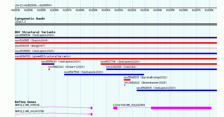Click the small red nsv5962310 variant marker
224x117 pixels.
pyautogui.click(x=49, y=69)
